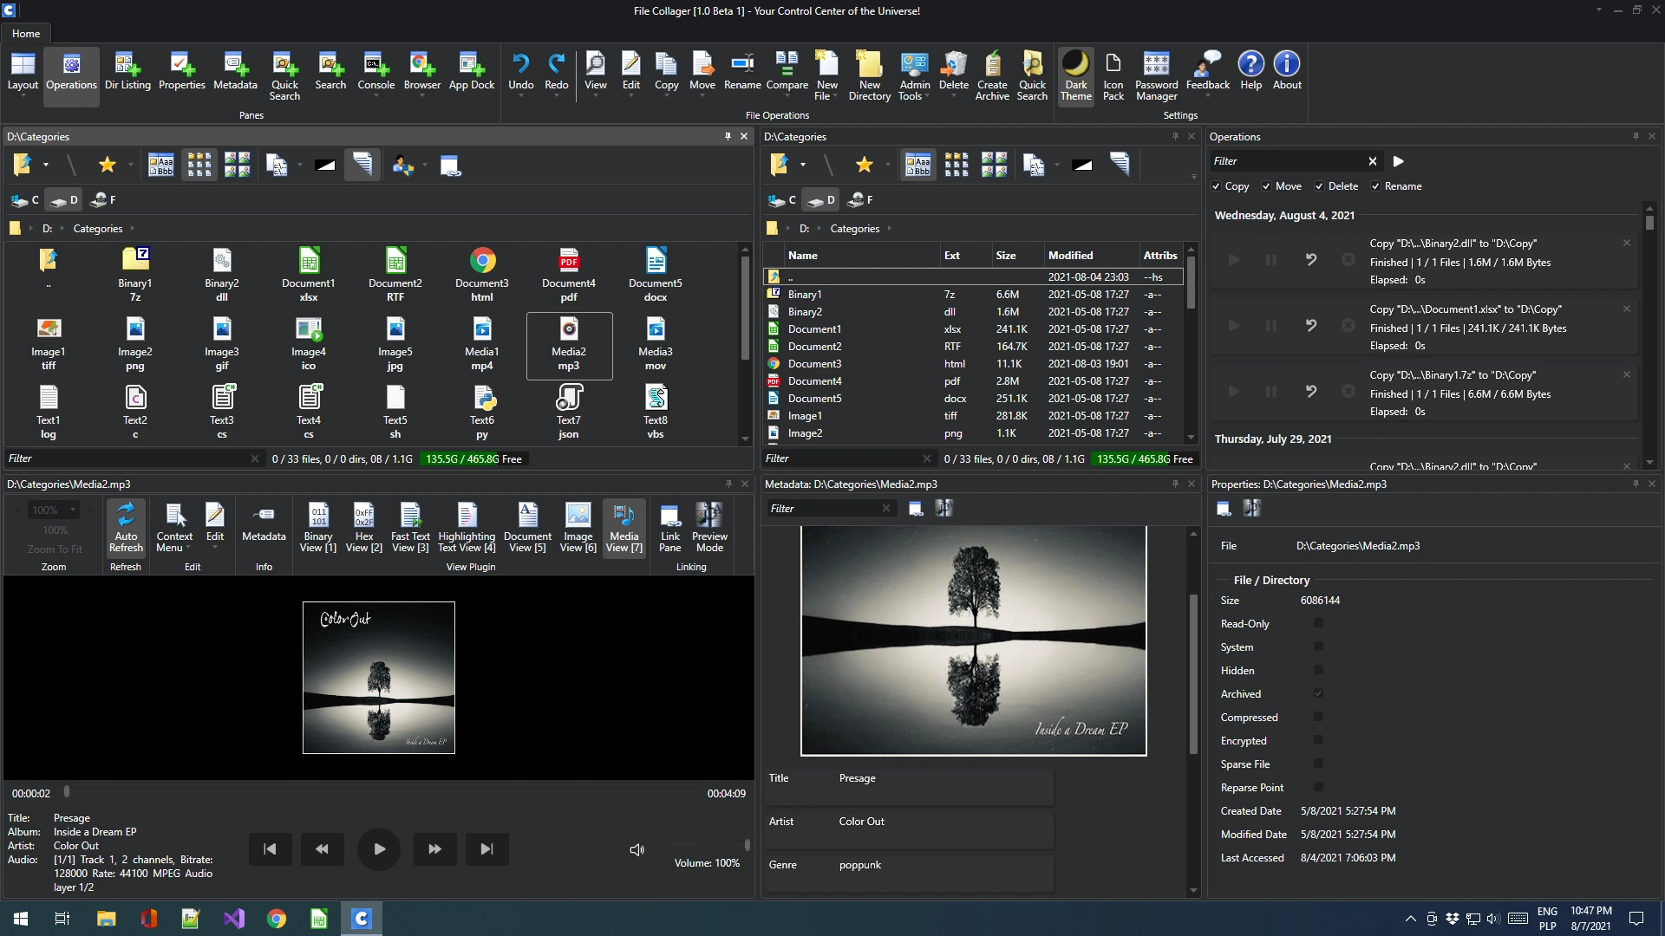Uncheck the Delete operations filter
The image size is (1665, 936).
pos(1319,186)
